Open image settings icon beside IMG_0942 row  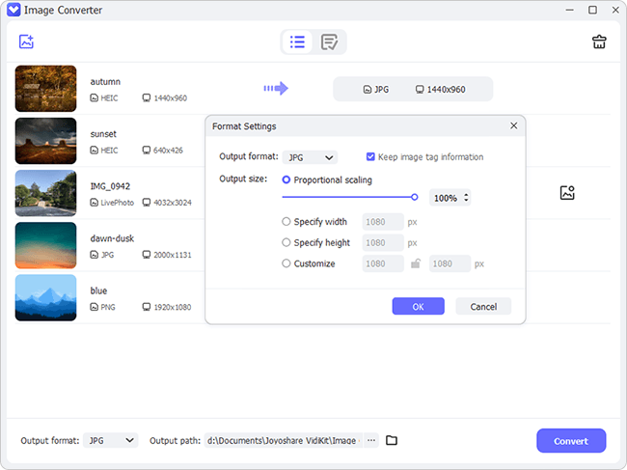click(567, 193)
